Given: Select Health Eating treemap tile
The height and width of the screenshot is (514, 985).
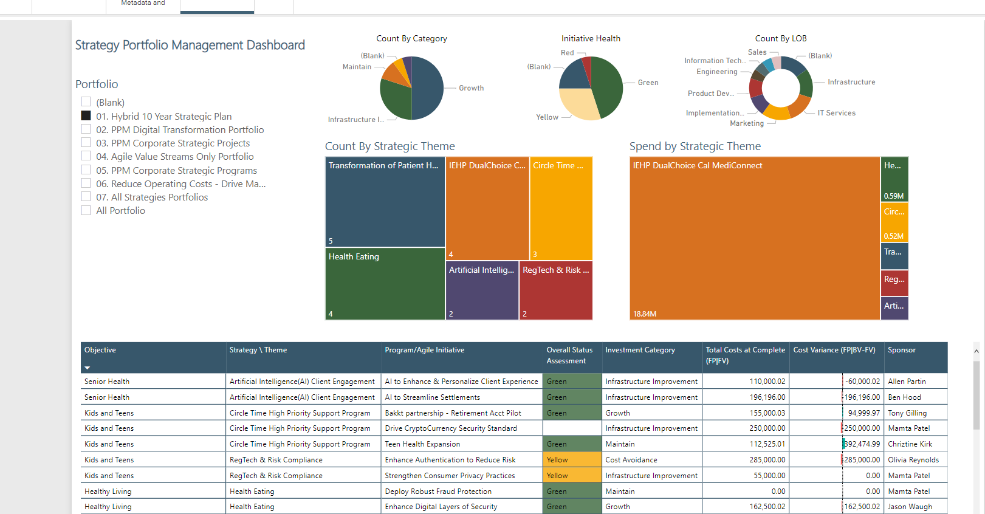Looking at the screenshot, I should pos(385,284).
